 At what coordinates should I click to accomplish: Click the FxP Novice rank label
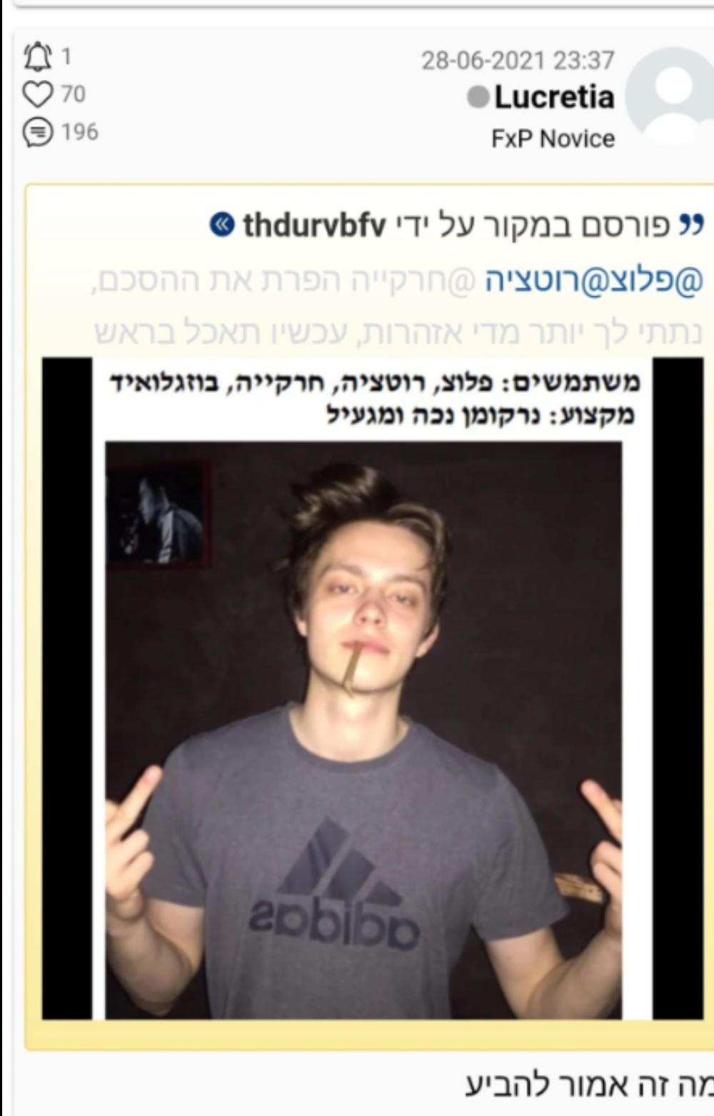point(553,139)
